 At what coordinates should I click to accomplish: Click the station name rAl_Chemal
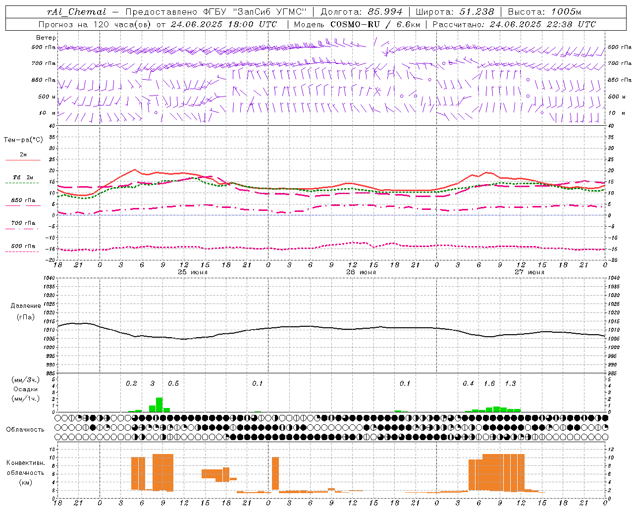(76, 12)
